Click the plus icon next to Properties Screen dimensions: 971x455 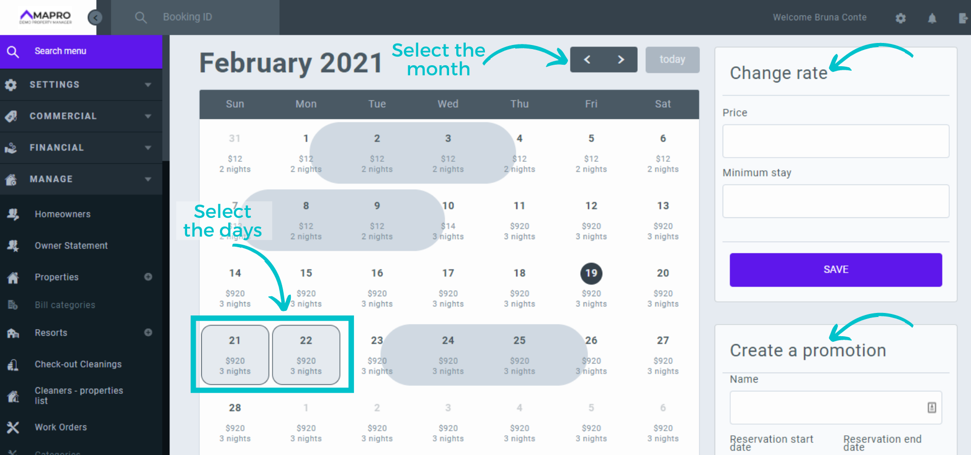[148, 277]
